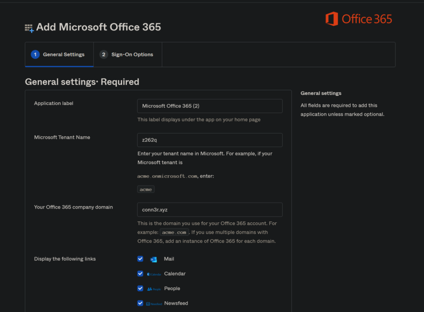
Task: Click the Newsfeed app icon
Action: pyautogui.click(x=154, y=304)
